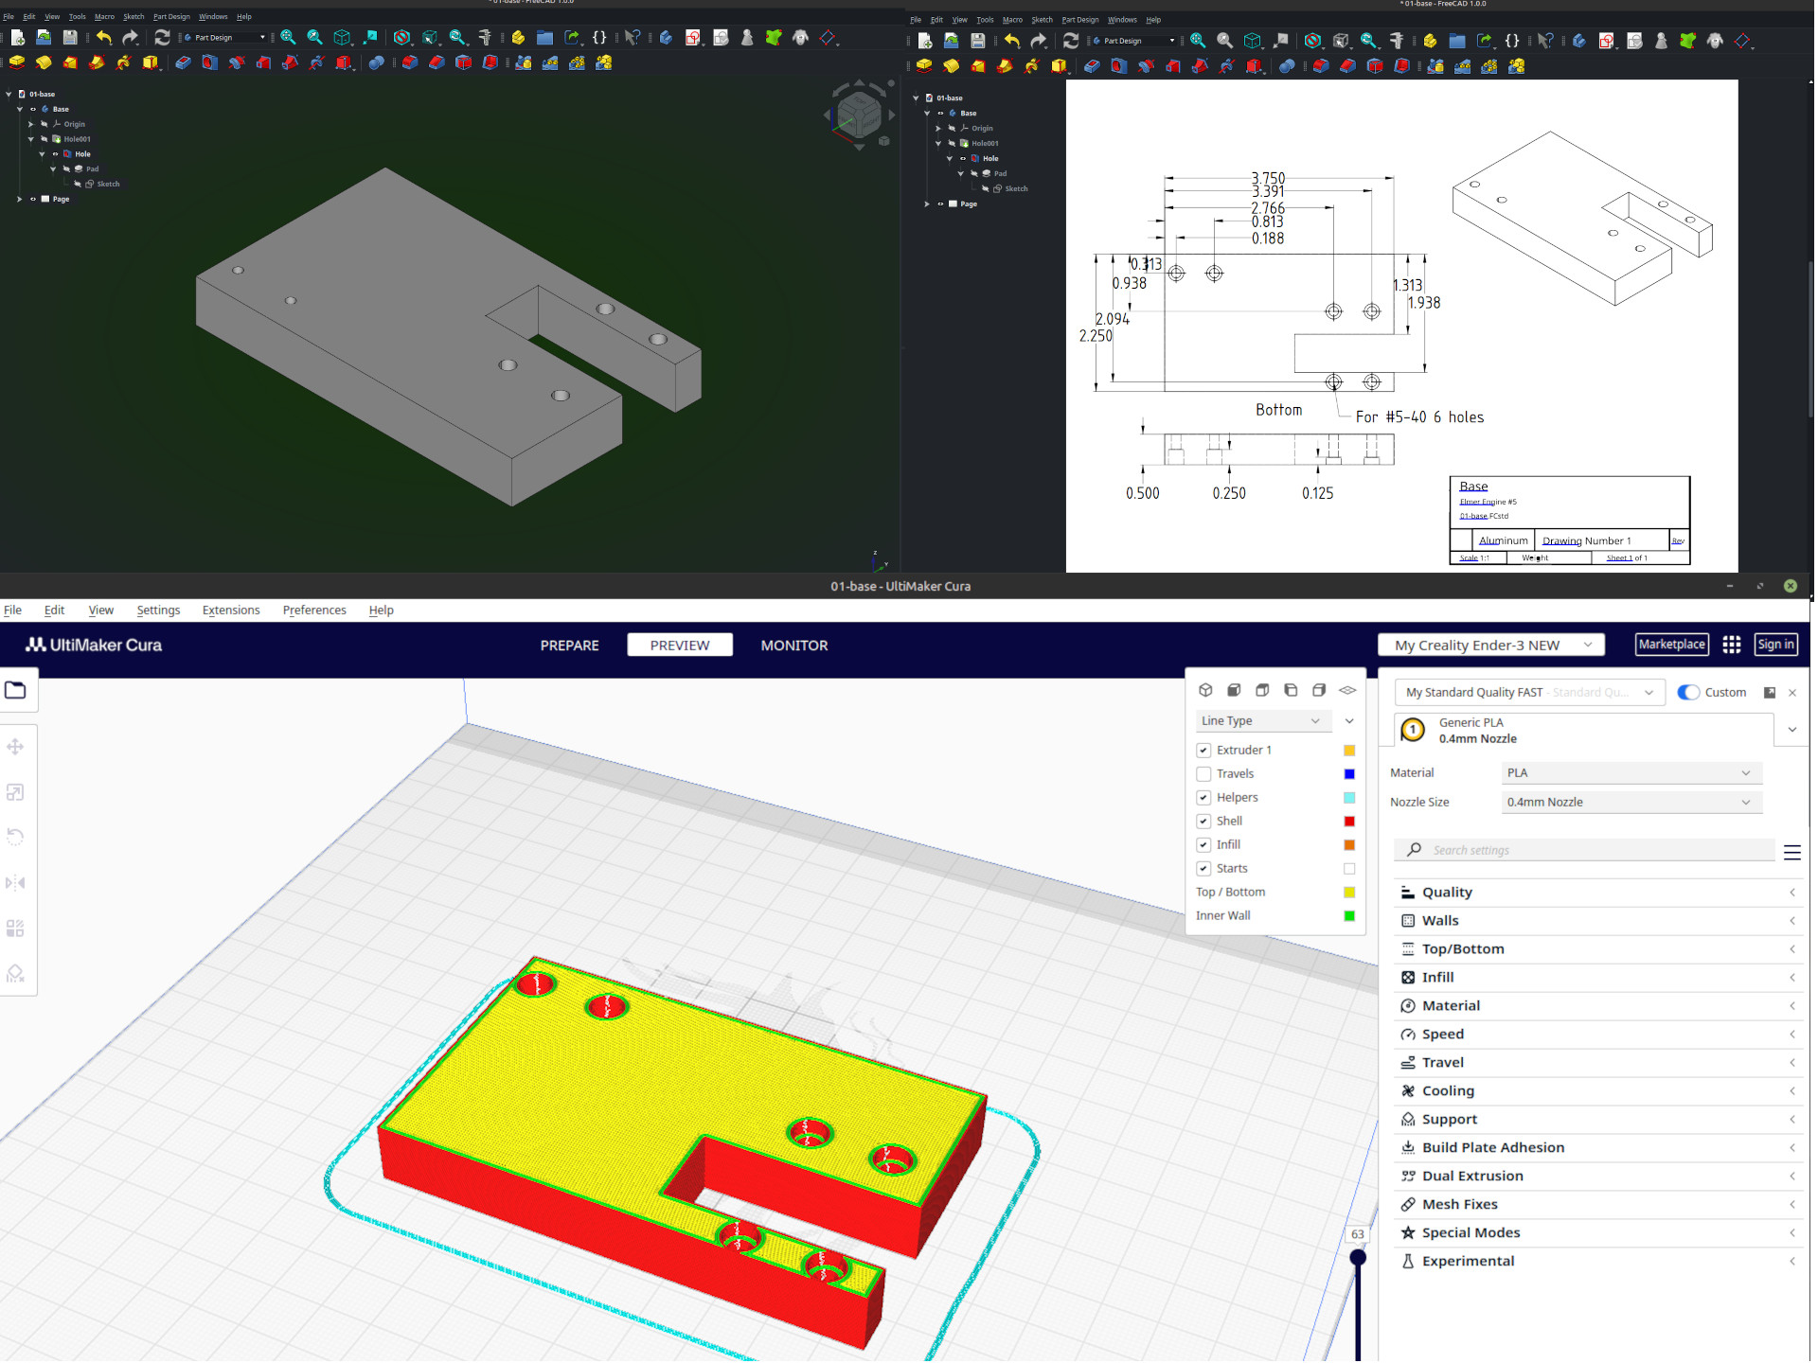Image resolution: width=1818 pixels, height=1363 pixels.
Task: Open Cura's Preferences menu
Action: pyautogui.click(x=314, y=611)
